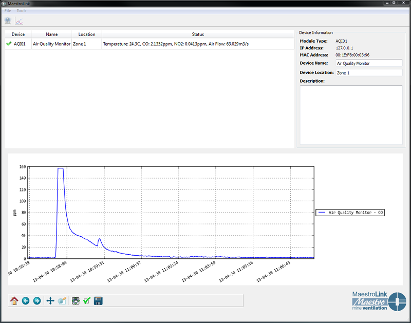The width and height of the screenshot is (411, 323).
Task: Select the AQI01 device cell
Action: point(18,44)
